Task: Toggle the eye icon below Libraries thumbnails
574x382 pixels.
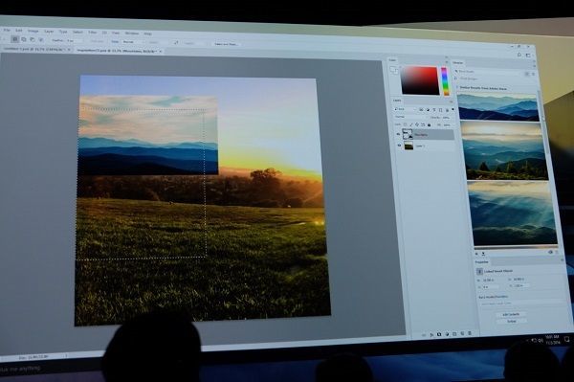Action: coord(550,253)
